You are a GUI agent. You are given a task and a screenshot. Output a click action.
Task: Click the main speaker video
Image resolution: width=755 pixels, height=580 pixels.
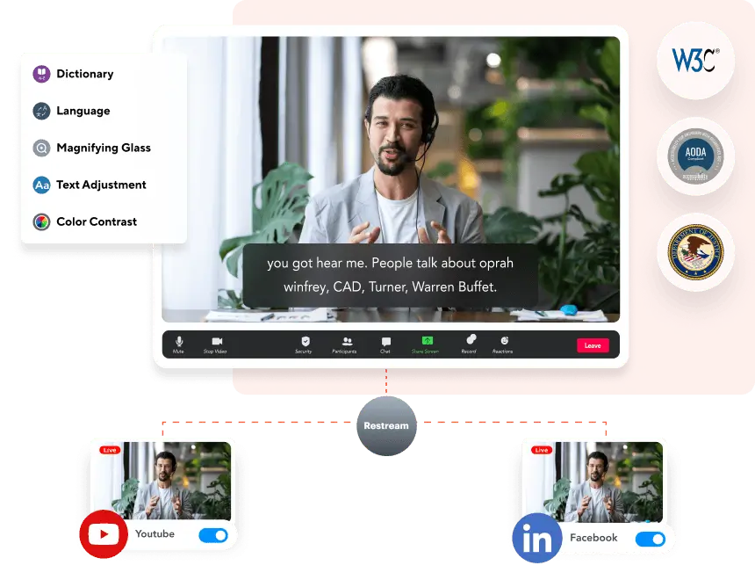pyautogui.click(x=391, y=179)
